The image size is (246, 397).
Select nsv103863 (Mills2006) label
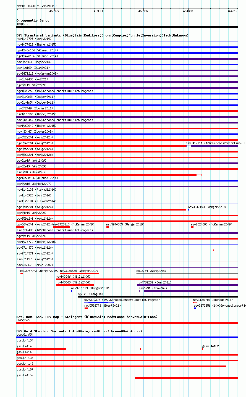coord(73,283)
